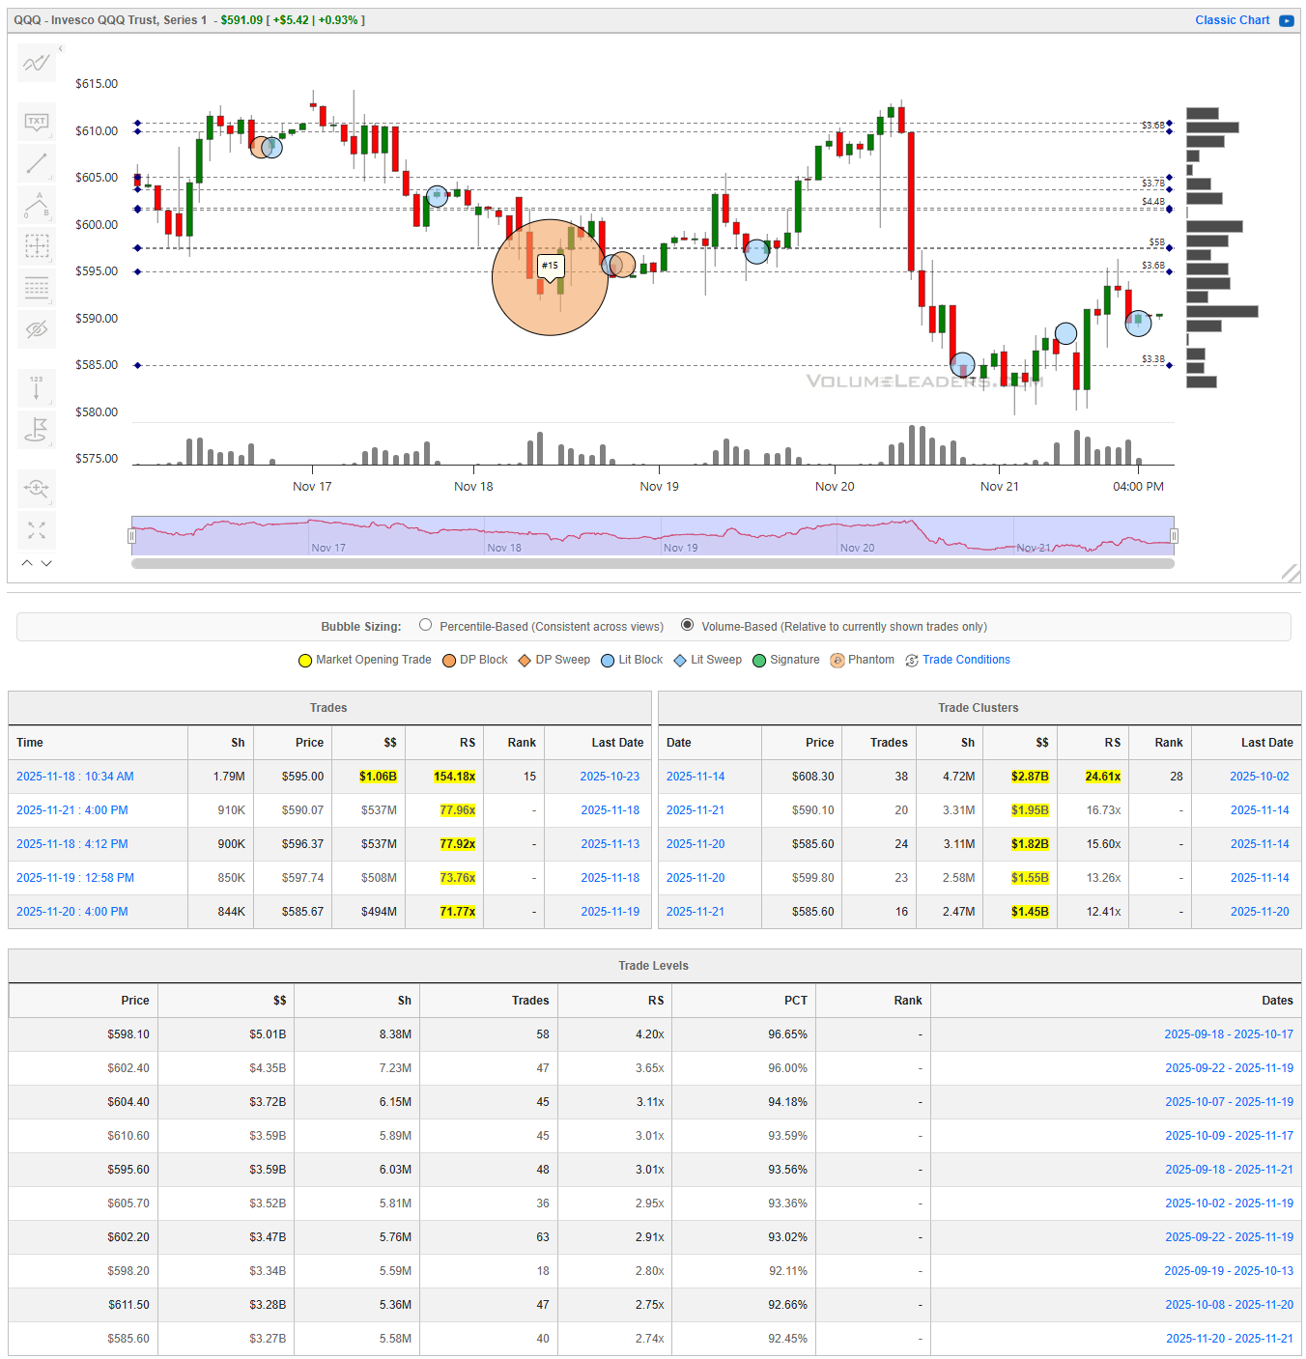Select the TXT text annotation tool

click(37, 122)
